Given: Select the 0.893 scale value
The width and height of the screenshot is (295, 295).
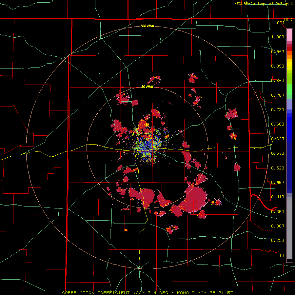Looking at the screenshot, I should [x=278, y=66].
